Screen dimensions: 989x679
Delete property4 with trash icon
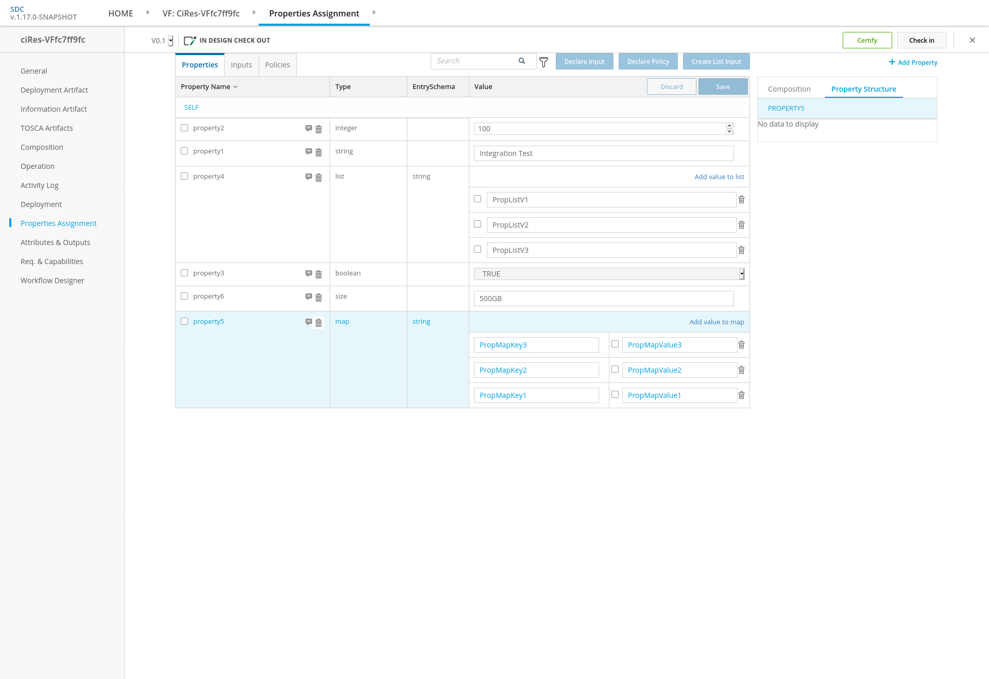click(318, 178)
